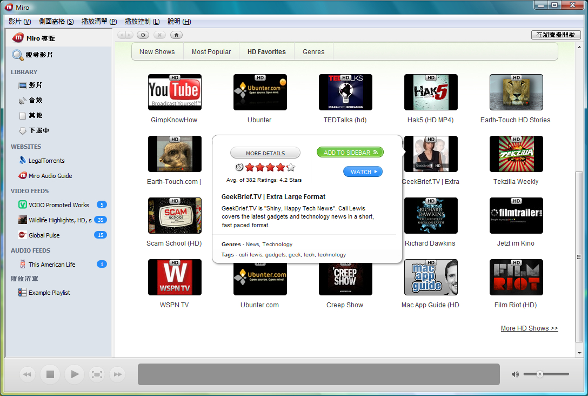Open the Jetzt im Kino filmtrailer thumbnail
The height and width of the screenshot is (396, 588).
516,215
